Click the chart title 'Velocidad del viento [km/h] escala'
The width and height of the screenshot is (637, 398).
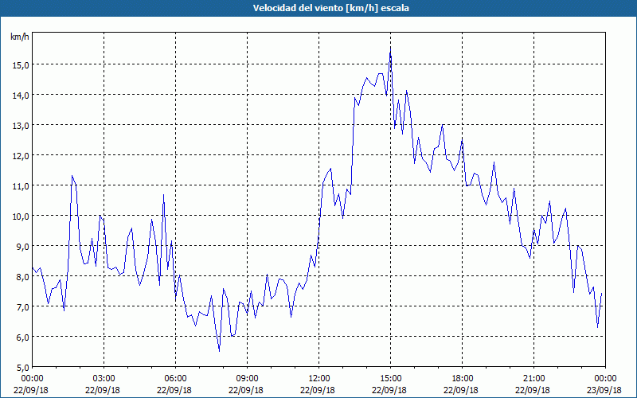click(x=330, y=8)
